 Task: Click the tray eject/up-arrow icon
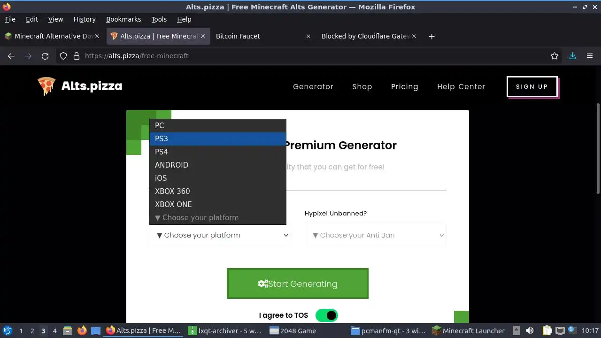516,330
